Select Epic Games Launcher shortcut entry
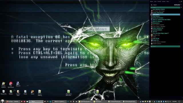This screenshot has width=183, height=103. pos(158,25)
